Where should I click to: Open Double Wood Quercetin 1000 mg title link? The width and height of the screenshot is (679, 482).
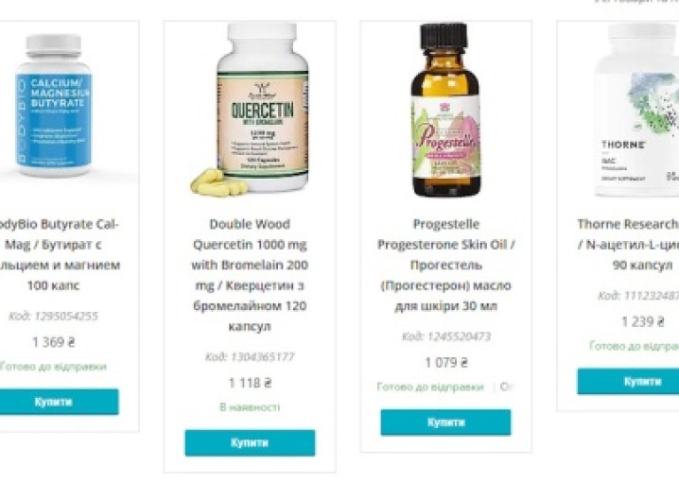point(250,275)
